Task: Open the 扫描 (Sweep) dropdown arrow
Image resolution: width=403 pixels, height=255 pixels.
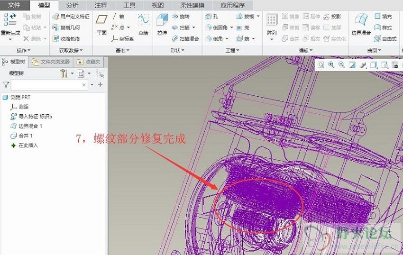Action: tap(193, 27)
